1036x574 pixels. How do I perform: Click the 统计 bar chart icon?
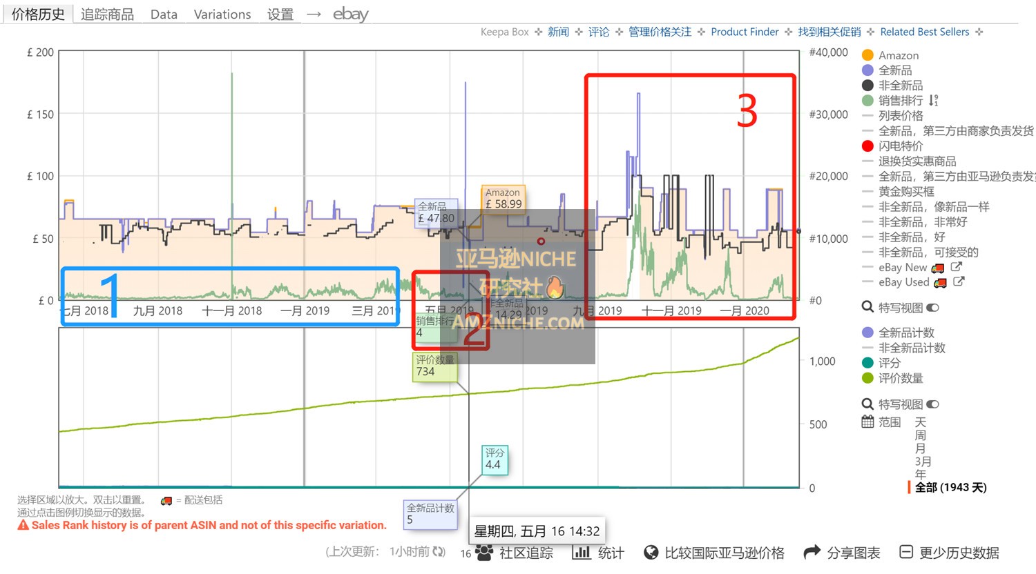coord(582,552)
